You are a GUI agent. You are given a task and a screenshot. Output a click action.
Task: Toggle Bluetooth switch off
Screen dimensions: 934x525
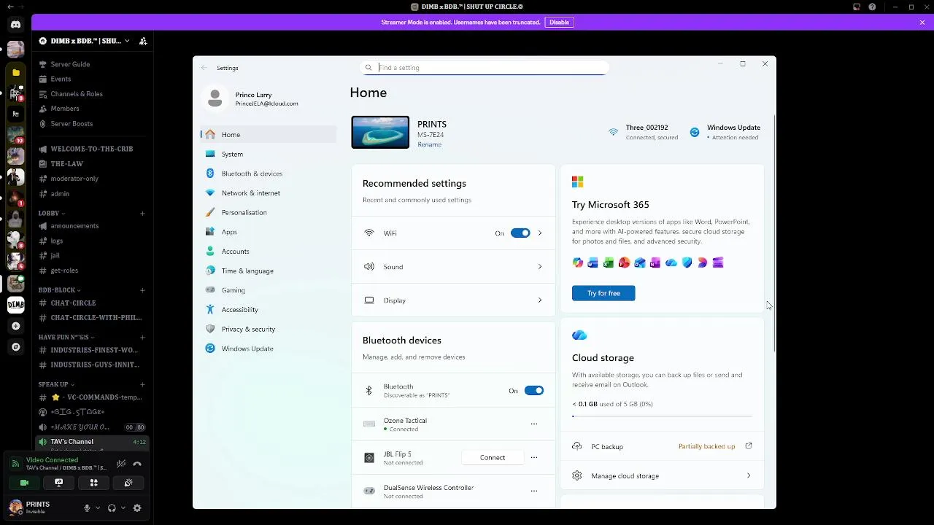534,390
